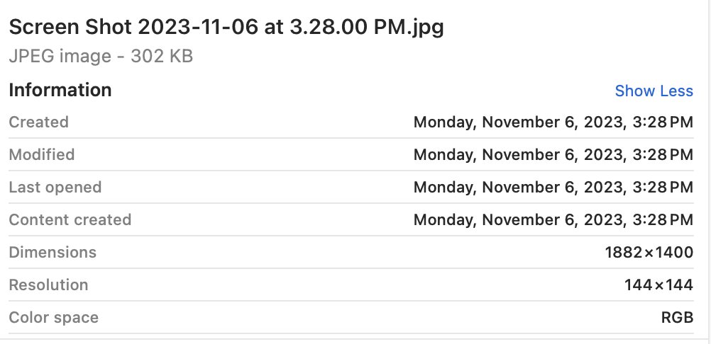Select the 144×144 resolution value
Screen dimensions: 711x344
(658, 285)
